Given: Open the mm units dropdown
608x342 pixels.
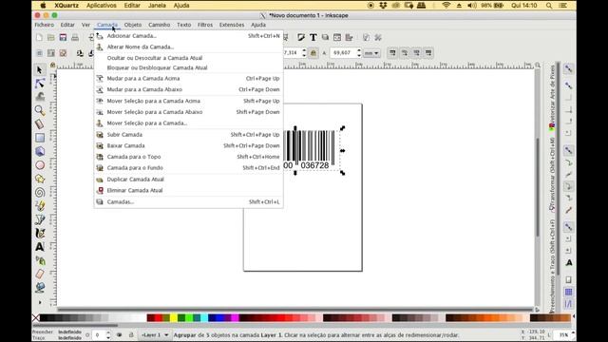Looking at the screenshot, I should click(x=371, y=53).
